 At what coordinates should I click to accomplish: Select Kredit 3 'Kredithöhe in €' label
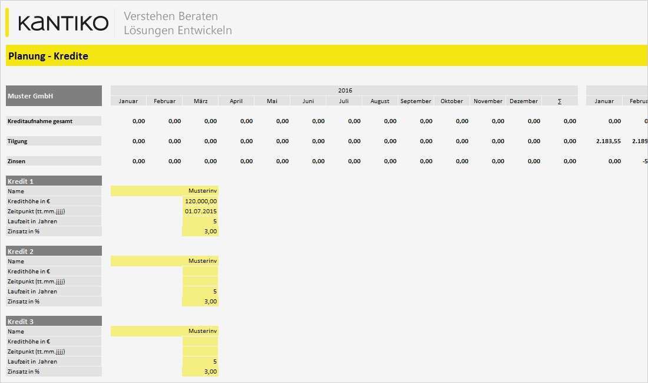coord(54,342)
